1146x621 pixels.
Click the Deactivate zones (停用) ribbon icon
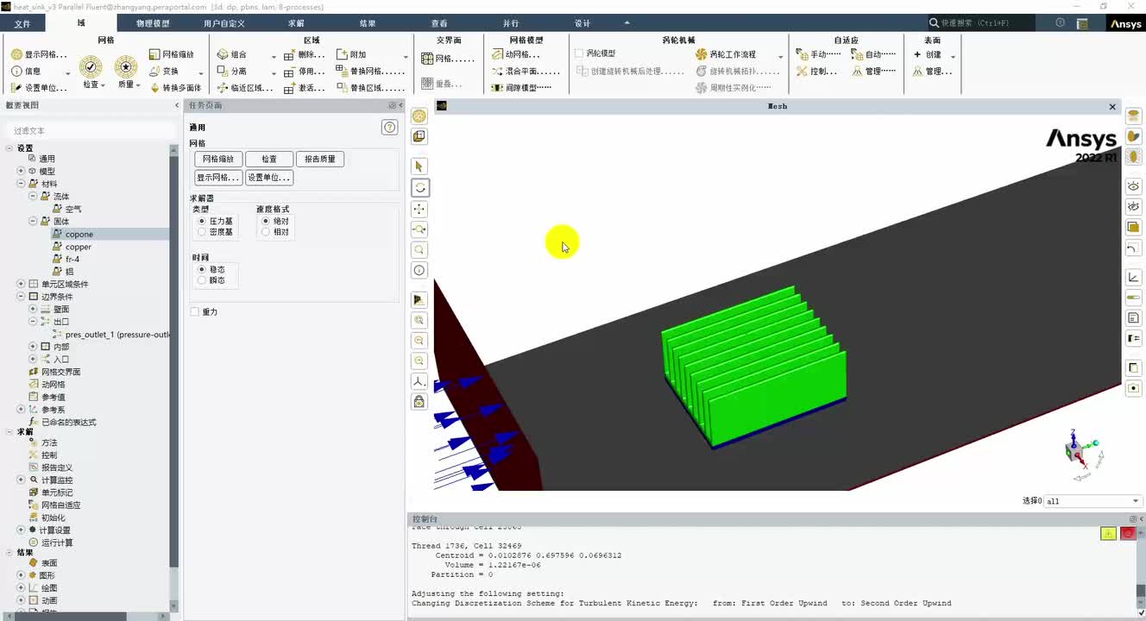[x=305, y=72]
